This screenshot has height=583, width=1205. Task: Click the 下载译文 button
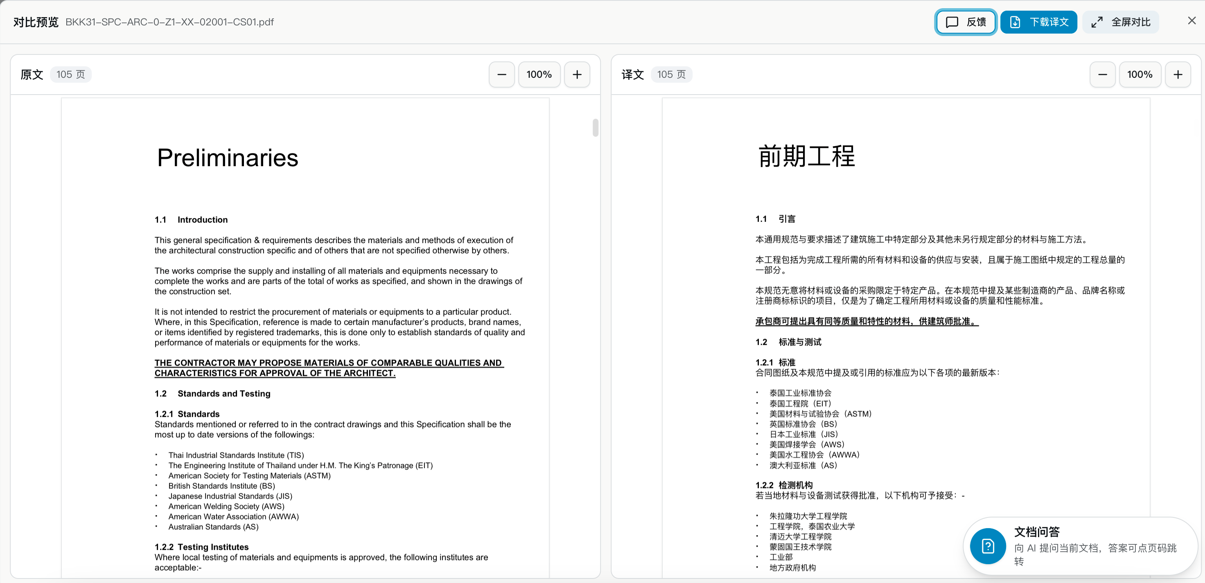(x=1038, y=22)
